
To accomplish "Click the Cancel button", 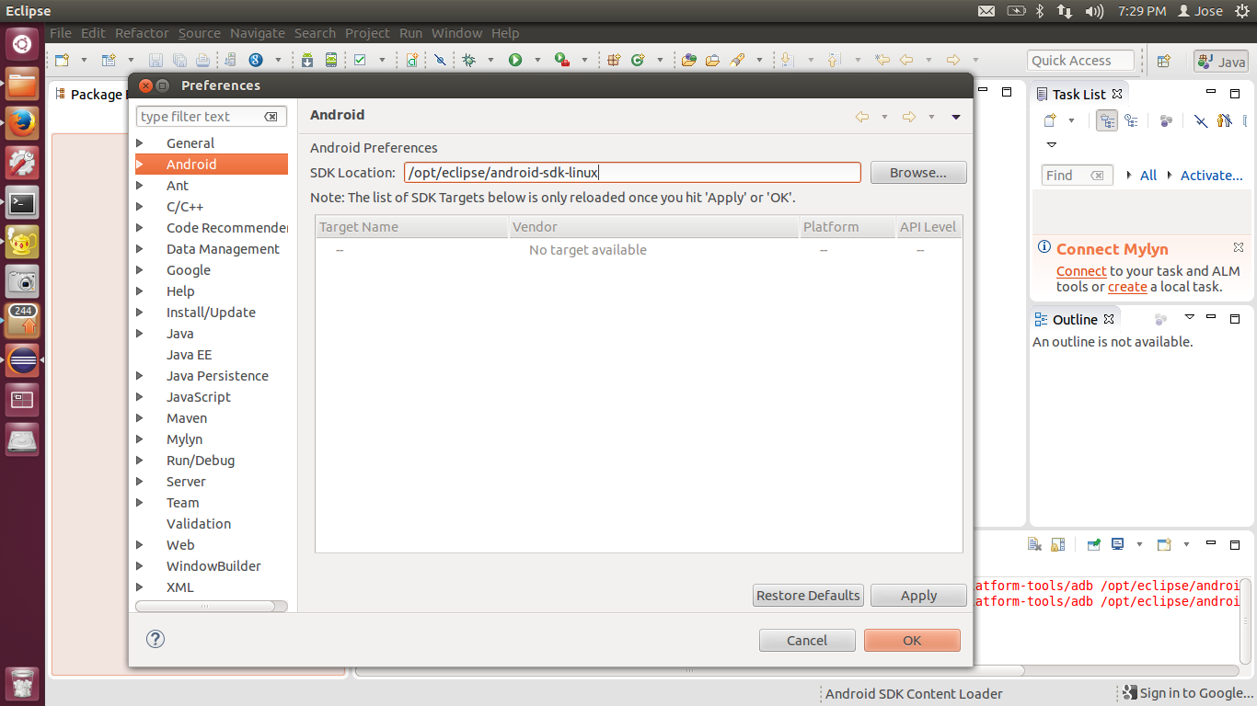I will 807,641.
